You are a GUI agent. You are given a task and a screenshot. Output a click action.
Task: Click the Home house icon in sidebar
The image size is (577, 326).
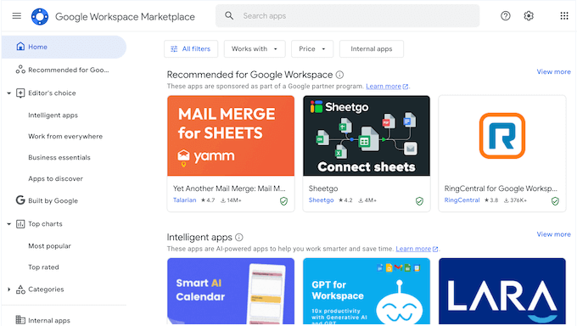click(x=20, y=47)
